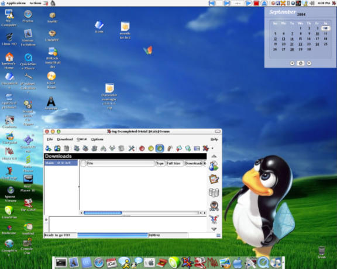The image size is (337, 269).
Task: Open the File menu in downloader
Action: 50,139
